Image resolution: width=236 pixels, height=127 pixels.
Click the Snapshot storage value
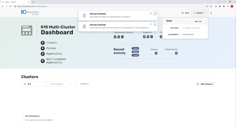(x=148, y=37)
